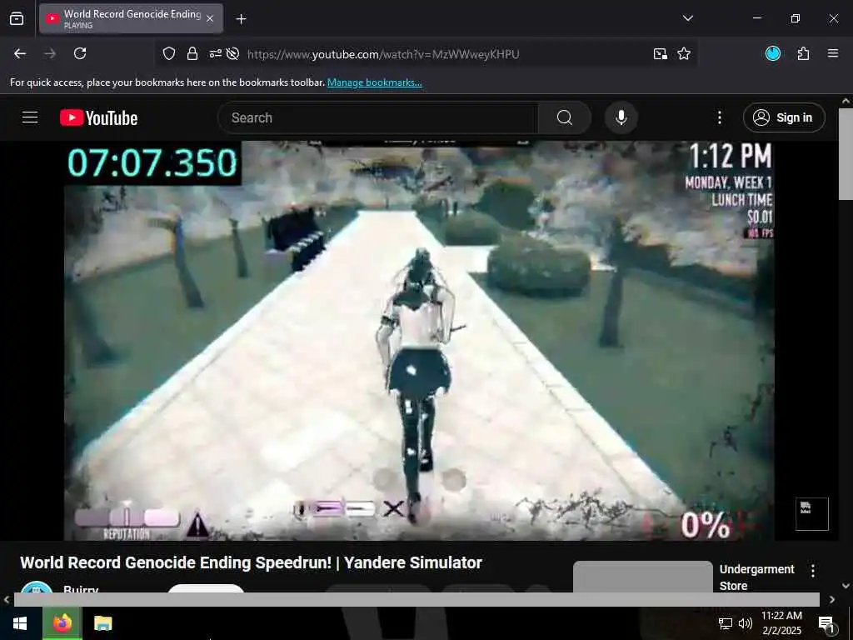The width and height of the screenshot is (853, 640).
Task: Go back to previous page
Action: click(x=20, y=53)
